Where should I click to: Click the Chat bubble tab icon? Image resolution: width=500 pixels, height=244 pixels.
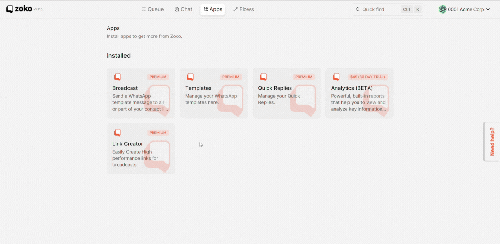click(x=177, y=9)
